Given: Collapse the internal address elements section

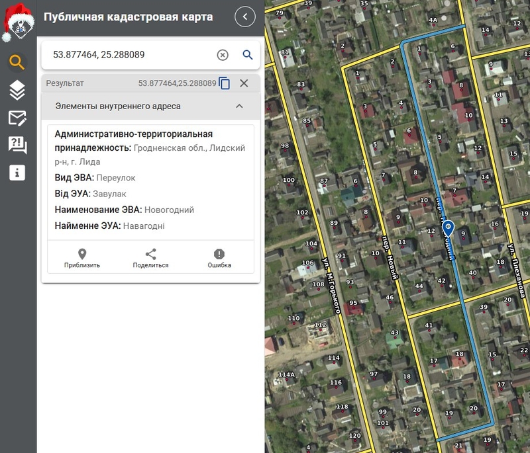Looking at the screenshot, I should pyautogui.click(x=239, y=106).
